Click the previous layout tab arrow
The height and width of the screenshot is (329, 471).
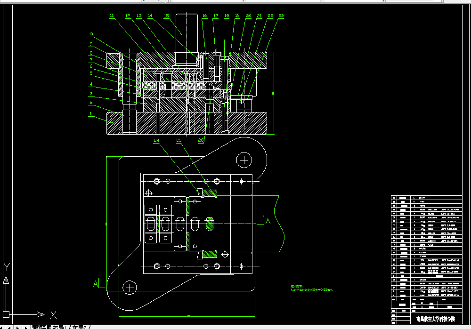point(9,327)
